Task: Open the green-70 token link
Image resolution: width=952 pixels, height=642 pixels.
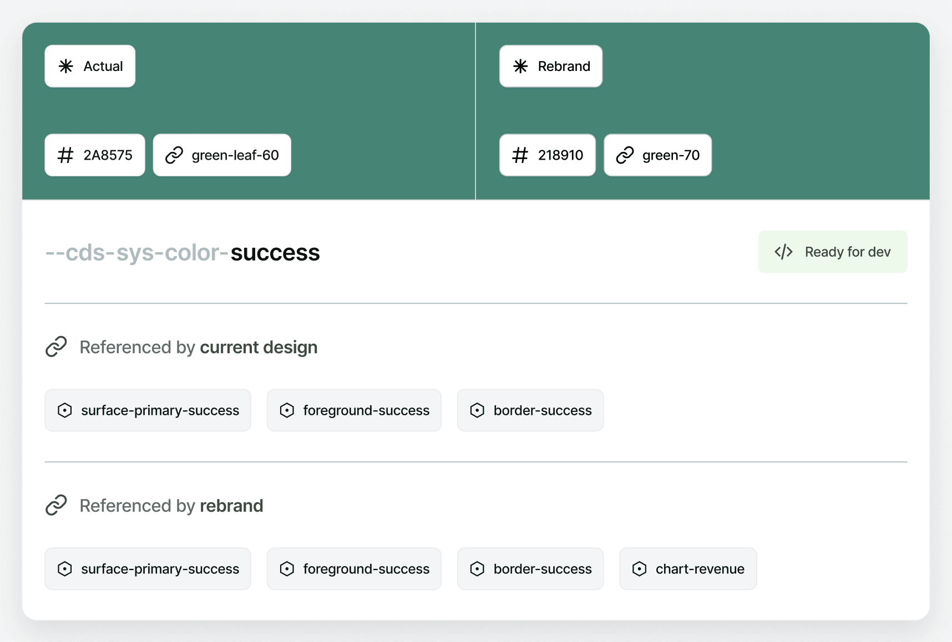Action: coord(657,155)
